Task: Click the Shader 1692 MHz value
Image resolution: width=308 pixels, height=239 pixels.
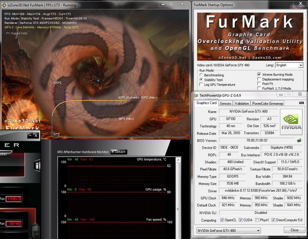Action: (x=293, y=198)
